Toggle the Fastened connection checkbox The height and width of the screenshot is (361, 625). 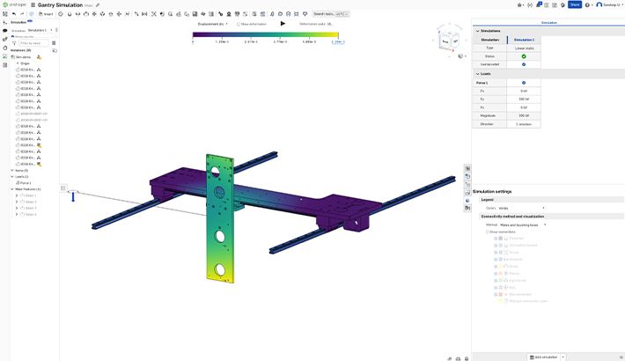coord(496,238)
